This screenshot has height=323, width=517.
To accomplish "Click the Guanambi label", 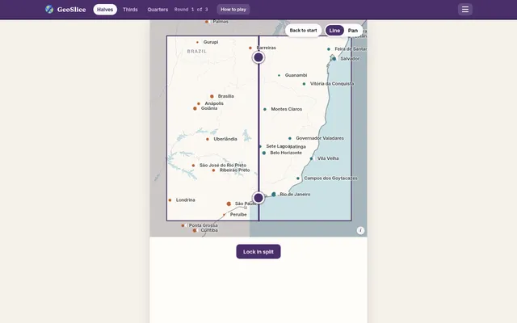I will coord(296,75).
